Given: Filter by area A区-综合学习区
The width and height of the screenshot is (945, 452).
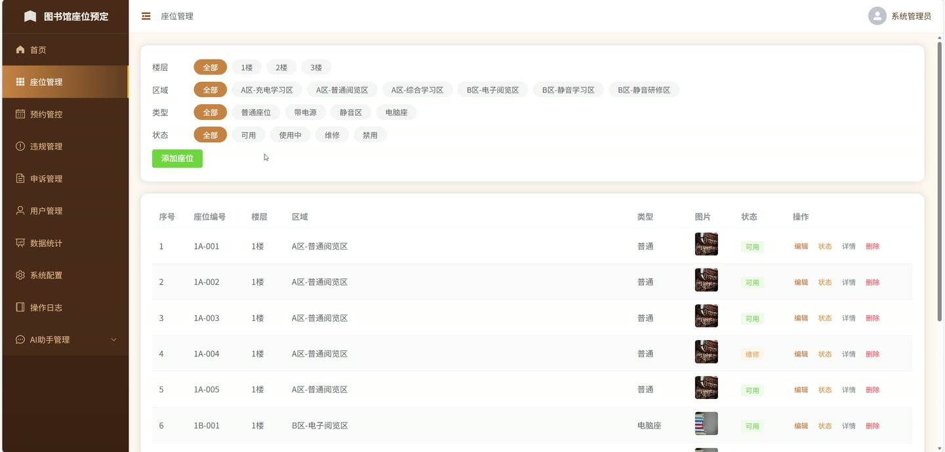Looking at the screenshot, I should click(417, 90).
